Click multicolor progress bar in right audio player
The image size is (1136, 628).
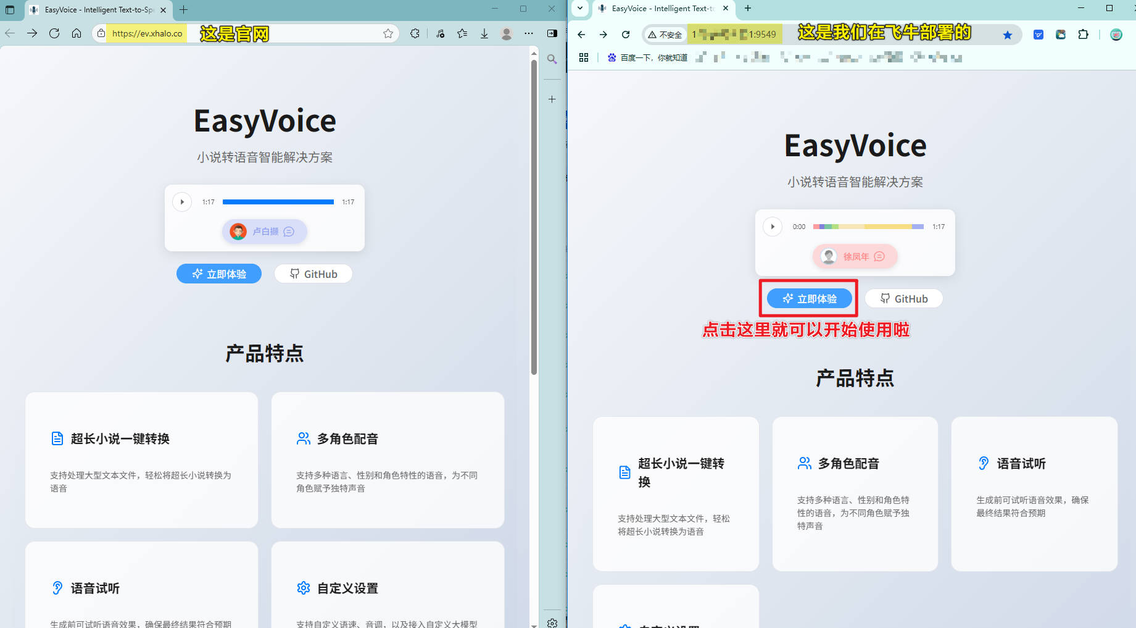coord(868,227)
